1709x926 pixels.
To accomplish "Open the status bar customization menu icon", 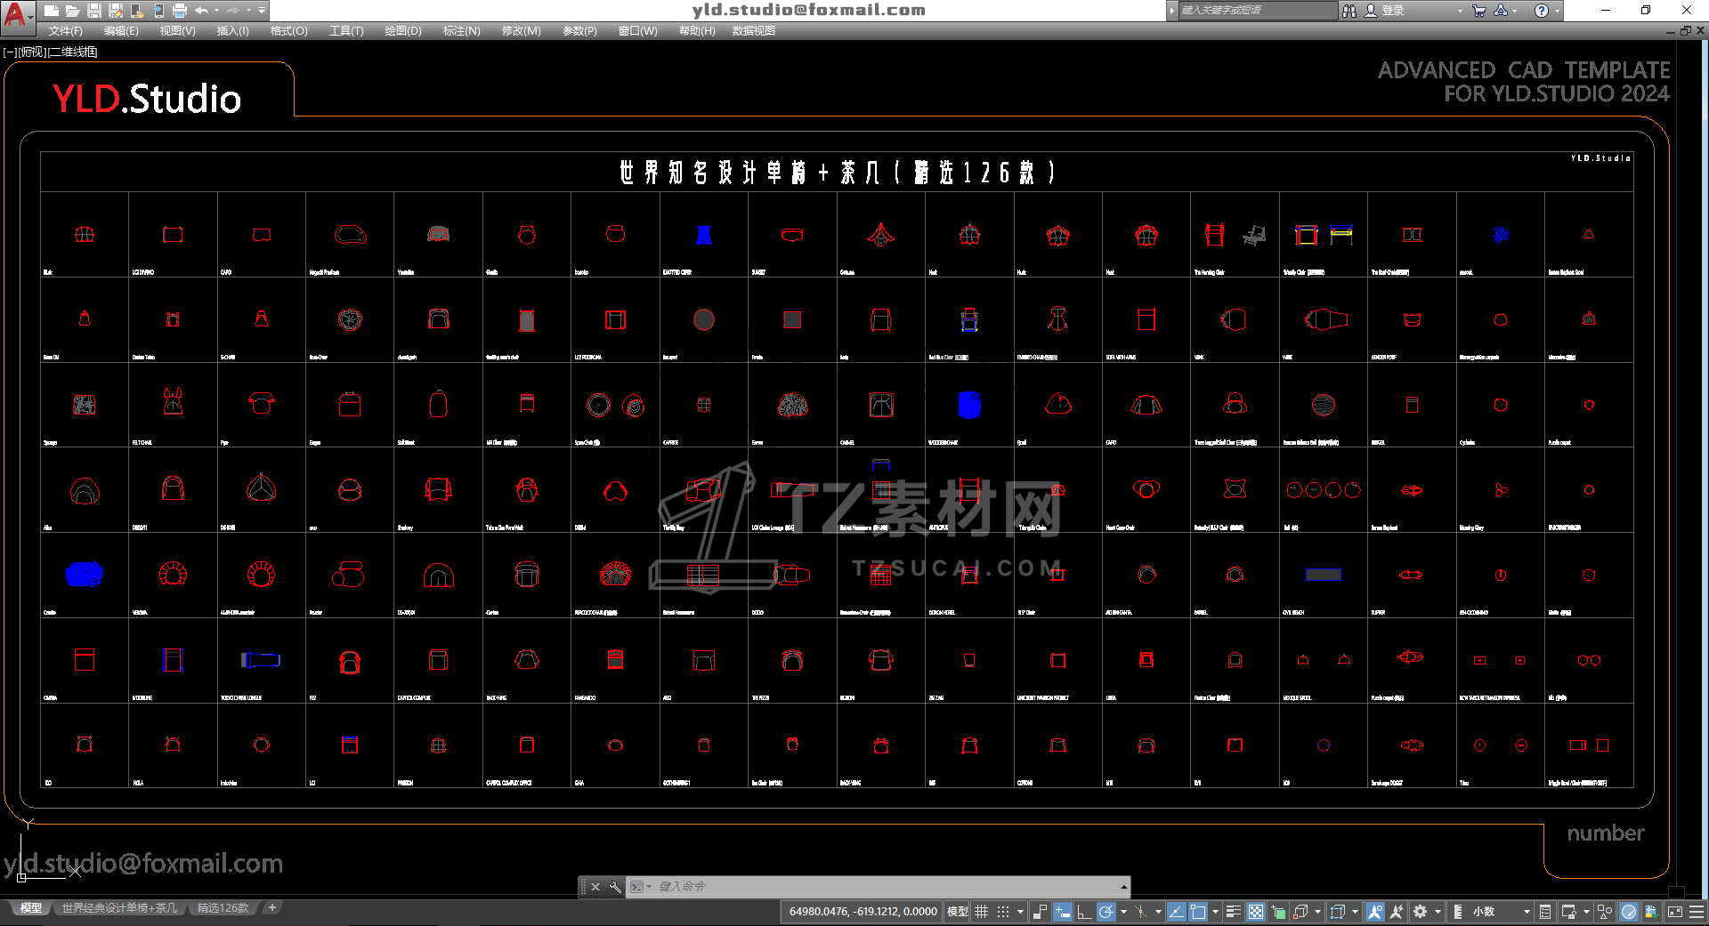I will (x=1697, y=912).
